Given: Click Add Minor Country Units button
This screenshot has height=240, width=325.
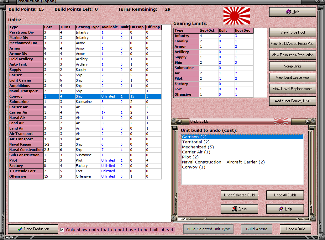Looking at the screenshot, I should tap(292, 101).
